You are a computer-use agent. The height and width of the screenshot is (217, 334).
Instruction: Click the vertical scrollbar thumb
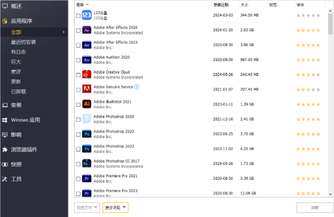[x=331, y=24]
